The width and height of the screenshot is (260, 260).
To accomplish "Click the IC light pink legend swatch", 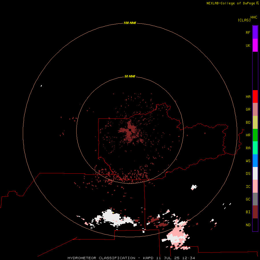I will 255,186.
